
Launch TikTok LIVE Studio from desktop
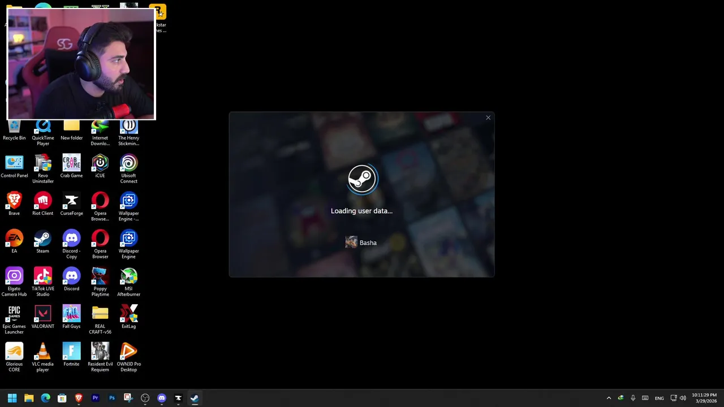(42, 282)
